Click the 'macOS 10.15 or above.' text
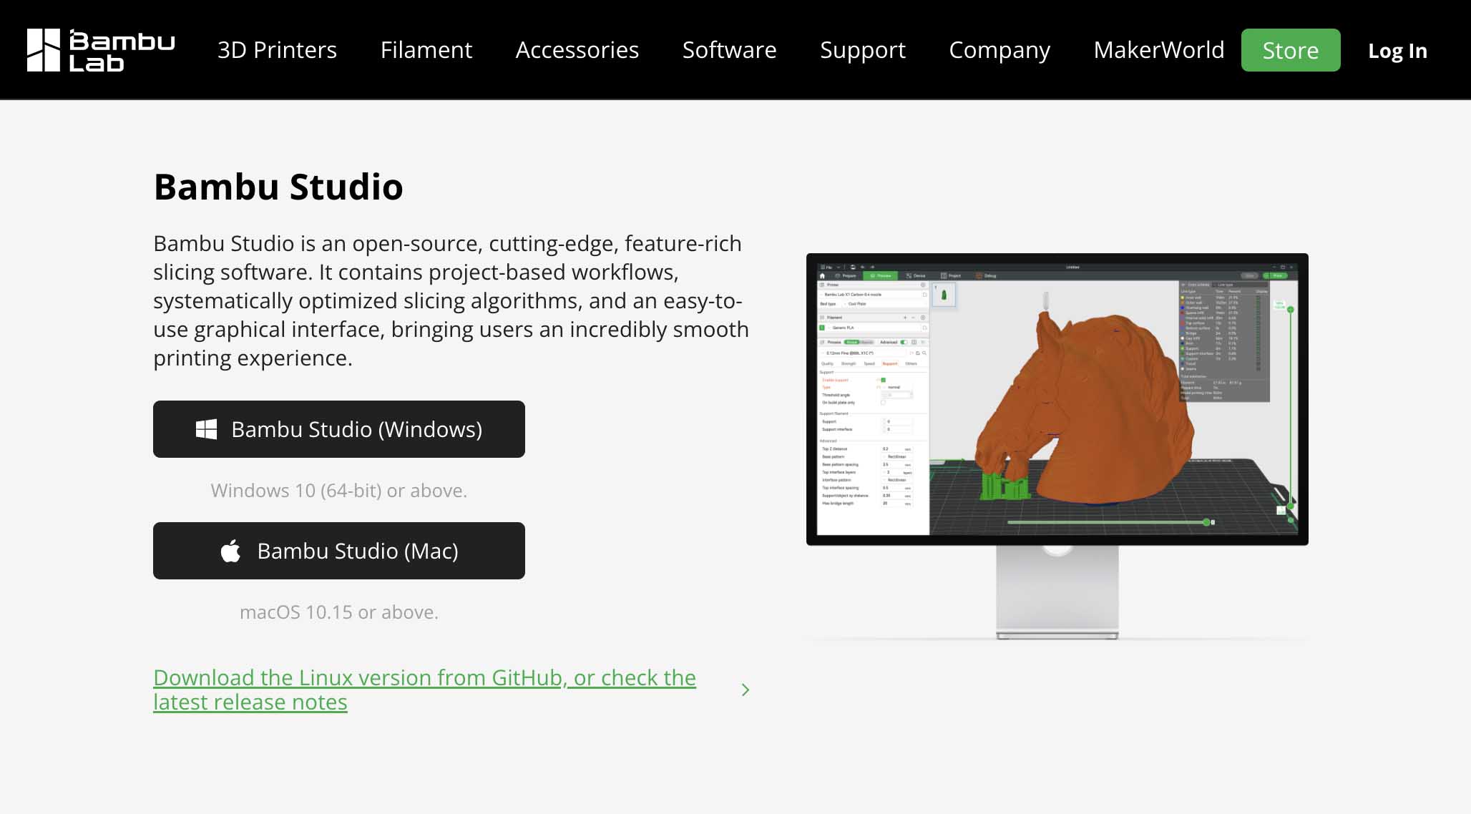 pyautogui.click(x=339, y=612)
